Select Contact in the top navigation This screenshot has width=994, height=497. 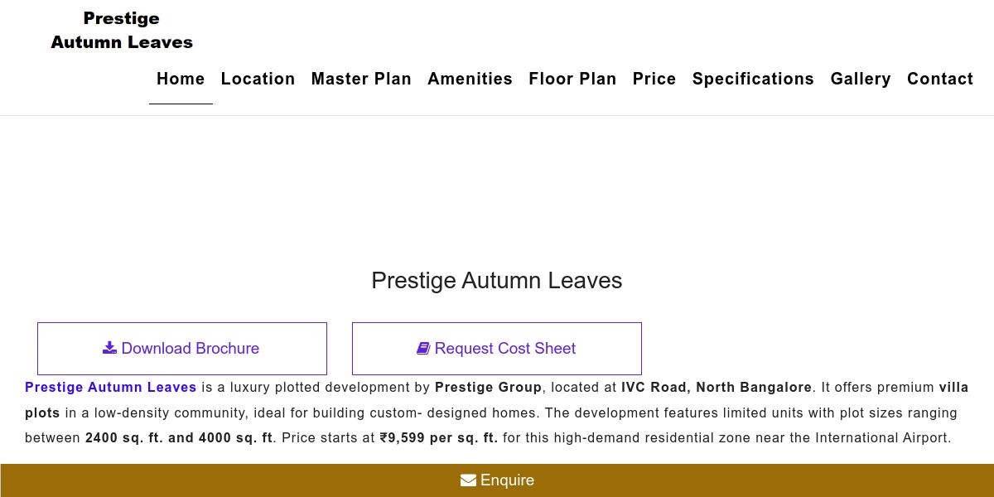point(940,79)
